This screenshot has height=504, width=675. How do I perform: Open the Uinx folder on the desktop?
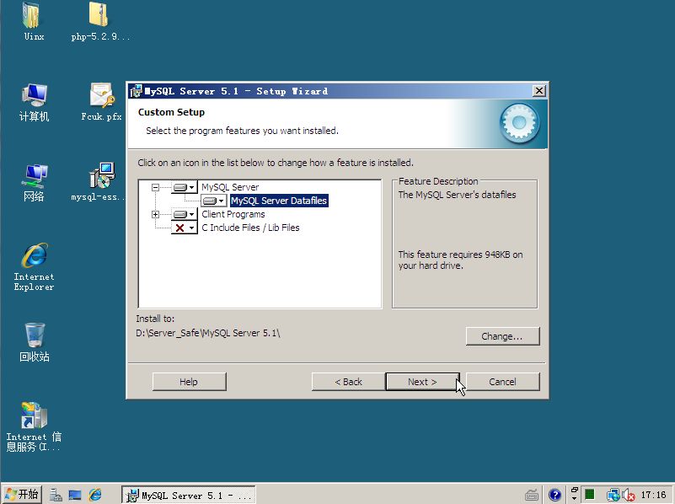coord(34,22)
